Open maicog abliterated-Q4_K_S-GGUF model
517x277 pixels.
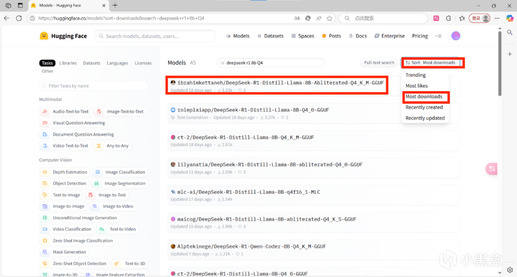[x=313, y=223]
